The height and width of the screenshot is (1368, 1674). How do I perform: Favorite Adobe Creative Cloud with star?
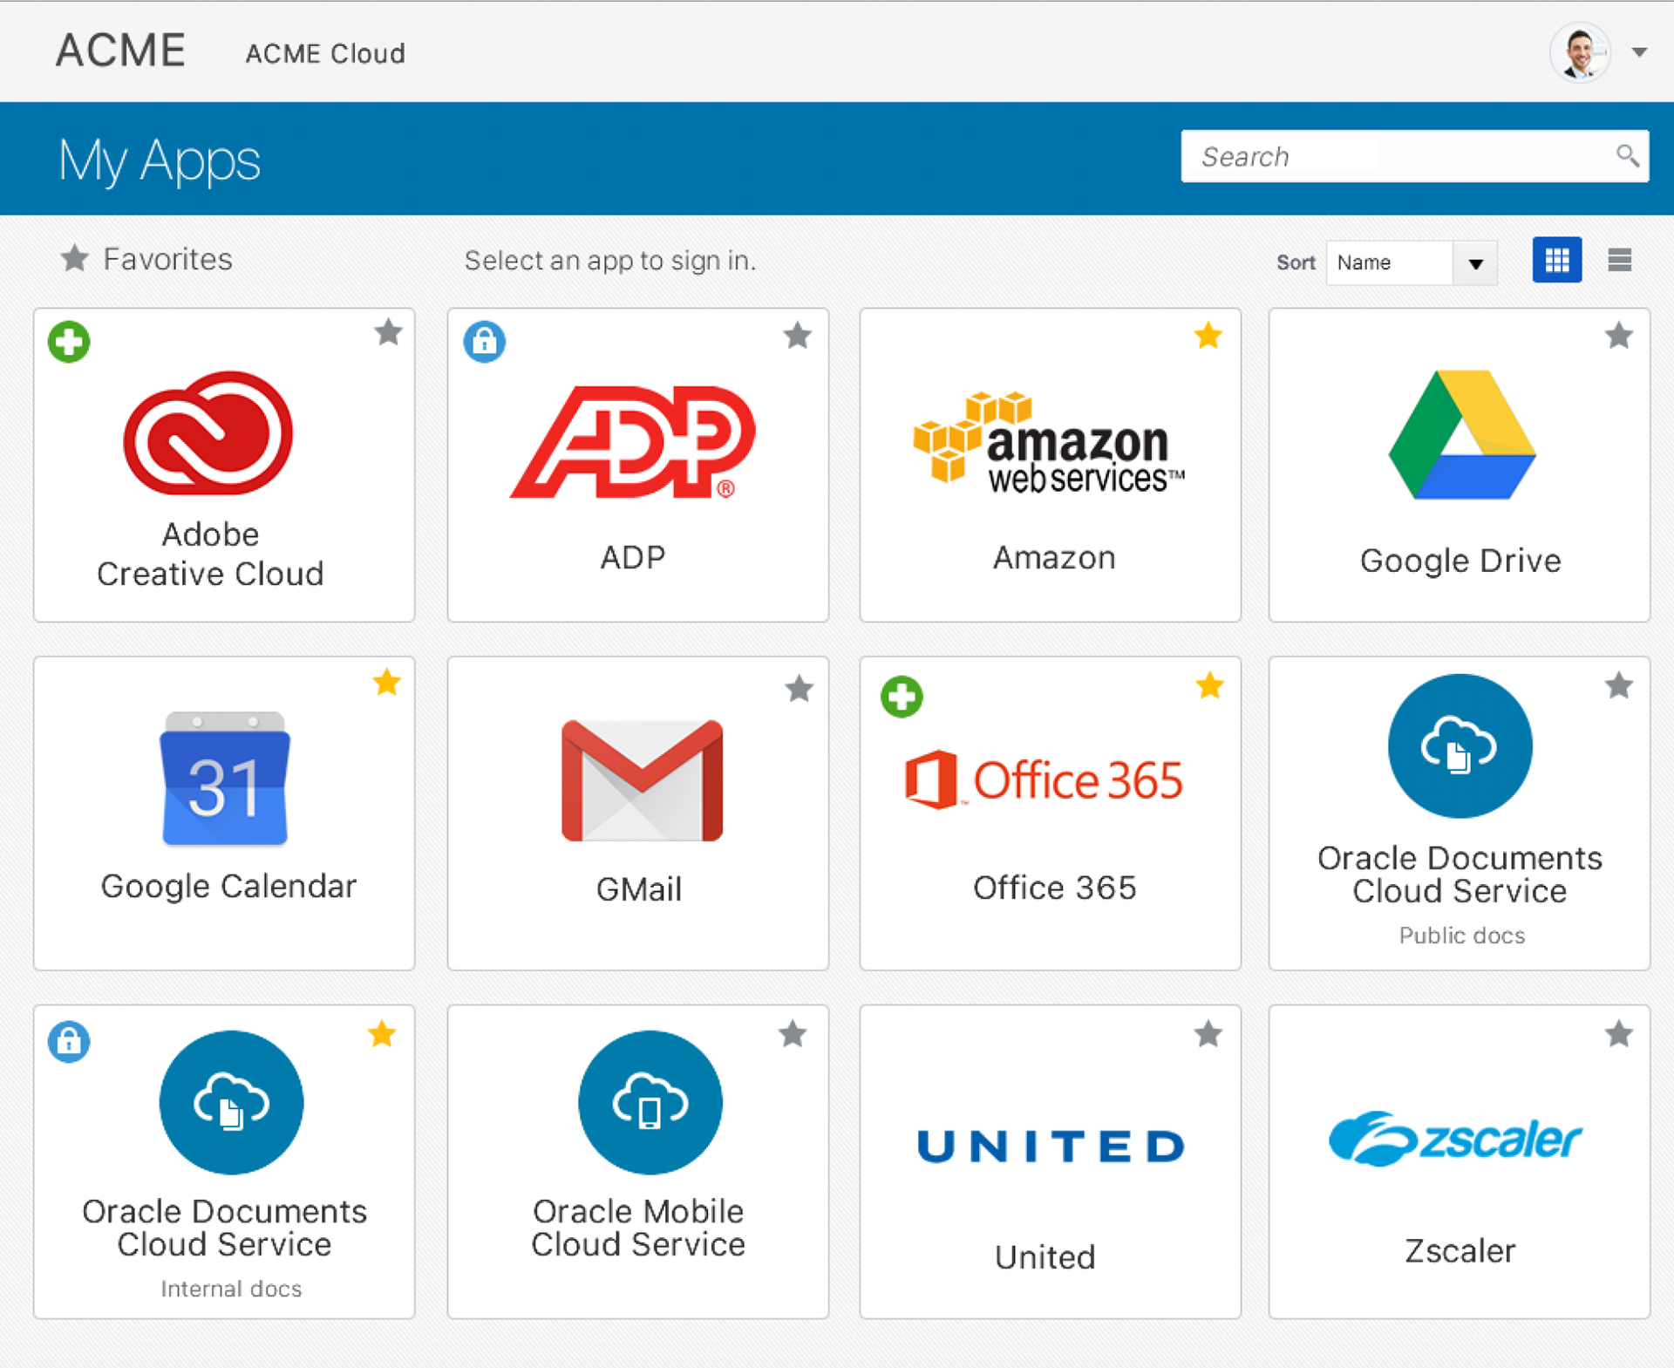[x=388, y=332]
